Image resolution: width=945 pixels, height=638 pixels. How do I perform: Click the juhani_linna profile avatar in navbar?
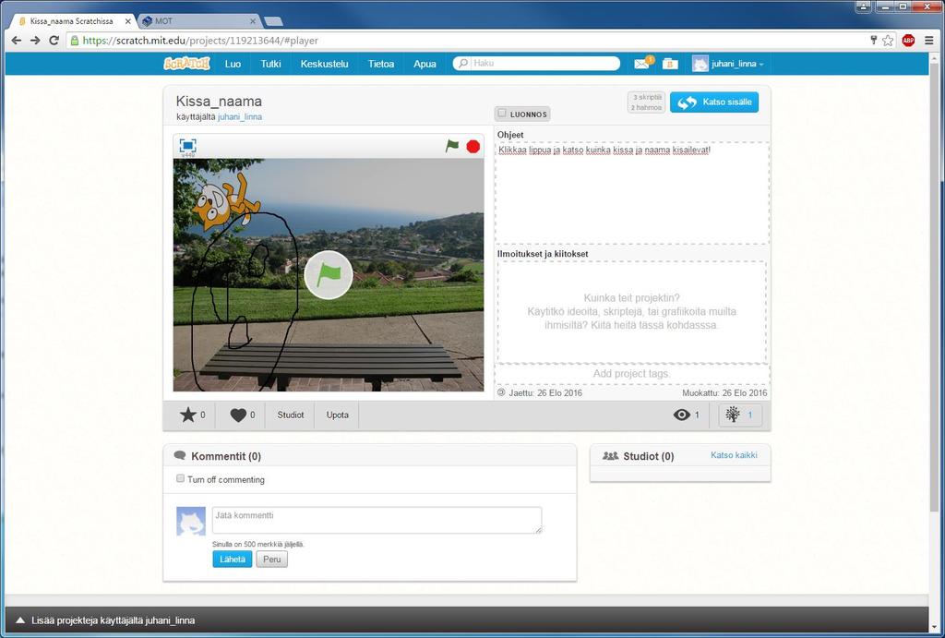tap(700, 64)
